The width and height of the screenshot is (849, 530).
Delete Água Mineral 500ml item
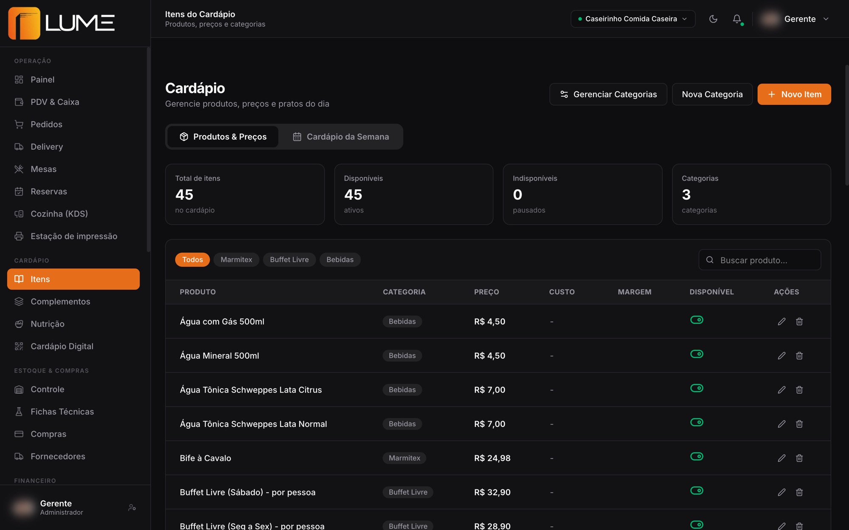click(x=799, y=356)
